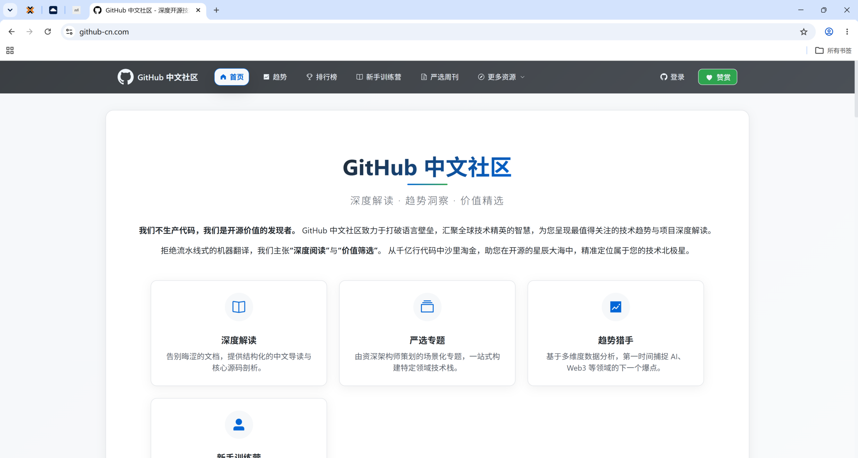Click the book icon of 深度解读 card
The image size is (858, 458).
tap(239, 307)
